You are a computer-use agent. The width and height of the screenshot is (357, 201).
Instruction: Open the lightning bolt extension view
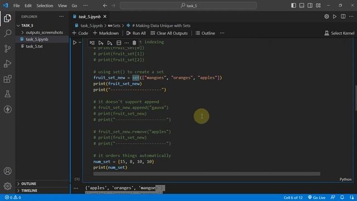[7, 109]
